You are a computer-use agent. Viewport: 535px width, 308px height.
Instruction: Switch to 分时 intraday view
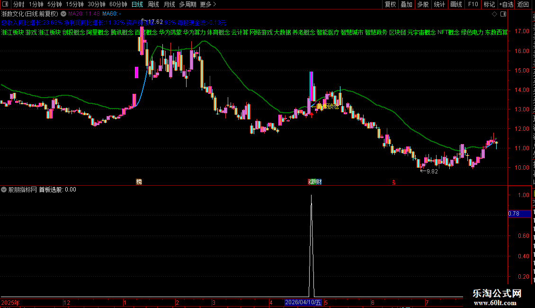[x=19, y=4]
